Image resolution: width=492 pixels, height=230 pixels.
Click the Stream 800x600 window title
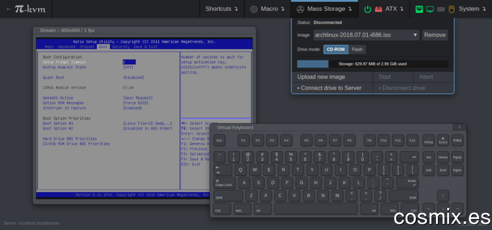(x=67, y=30)
